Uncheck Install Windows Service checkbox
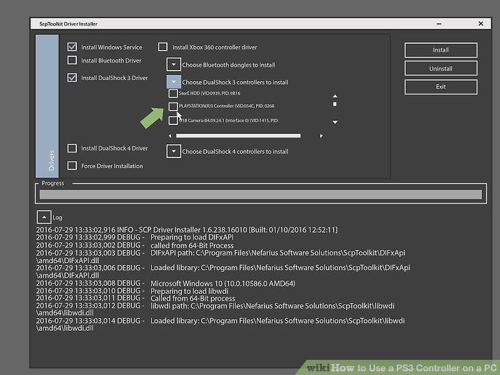 click(x=72, y=47)
